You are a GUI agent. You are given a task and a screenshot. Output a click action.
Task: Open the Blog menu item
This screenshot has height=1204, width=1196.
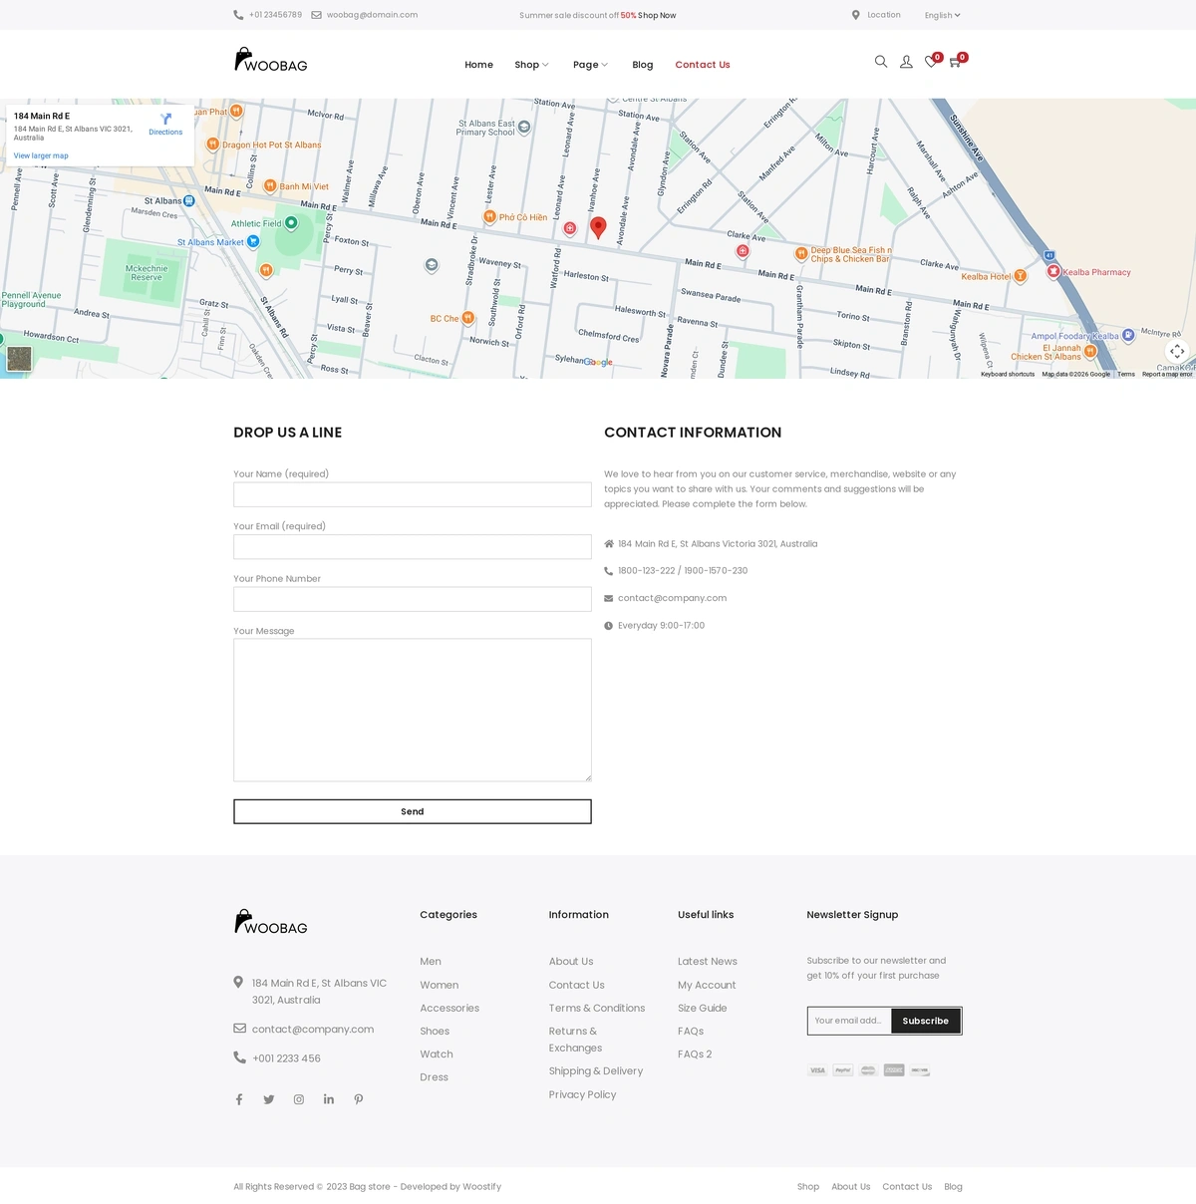(x=643, y=65)
